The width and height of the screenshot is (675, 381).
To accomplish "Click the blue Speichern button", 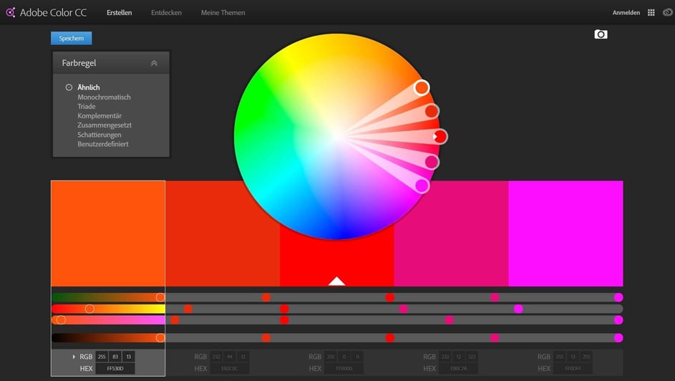I will [x=71, y=39].
